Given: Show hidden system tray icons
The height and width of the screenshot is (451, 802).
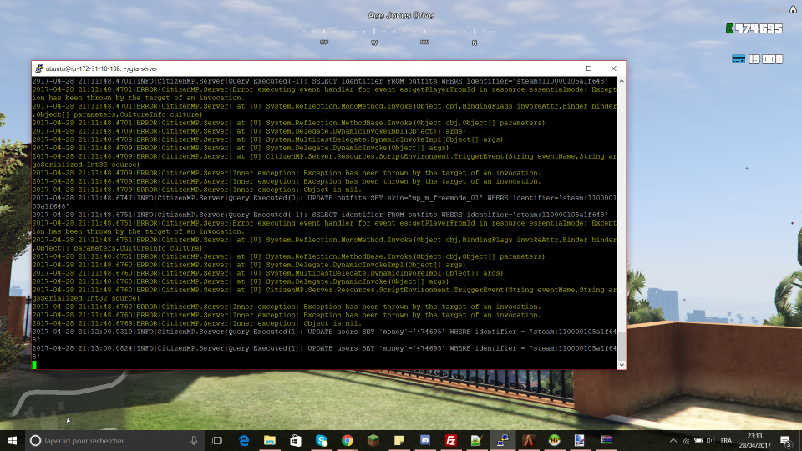Looking at the screenshot, I should pos(673,441).
